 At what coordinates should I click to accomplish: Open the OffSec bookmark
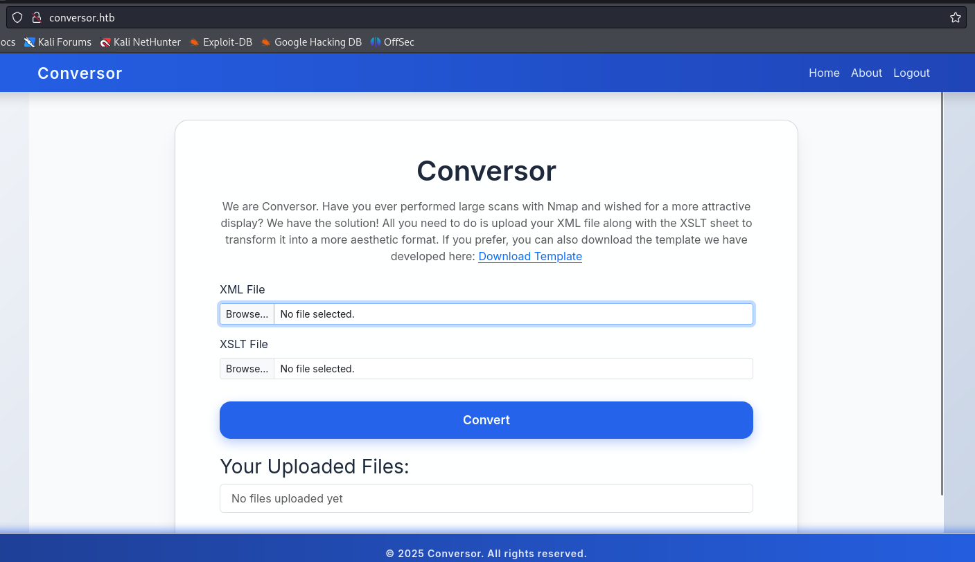tap(392, 42)
